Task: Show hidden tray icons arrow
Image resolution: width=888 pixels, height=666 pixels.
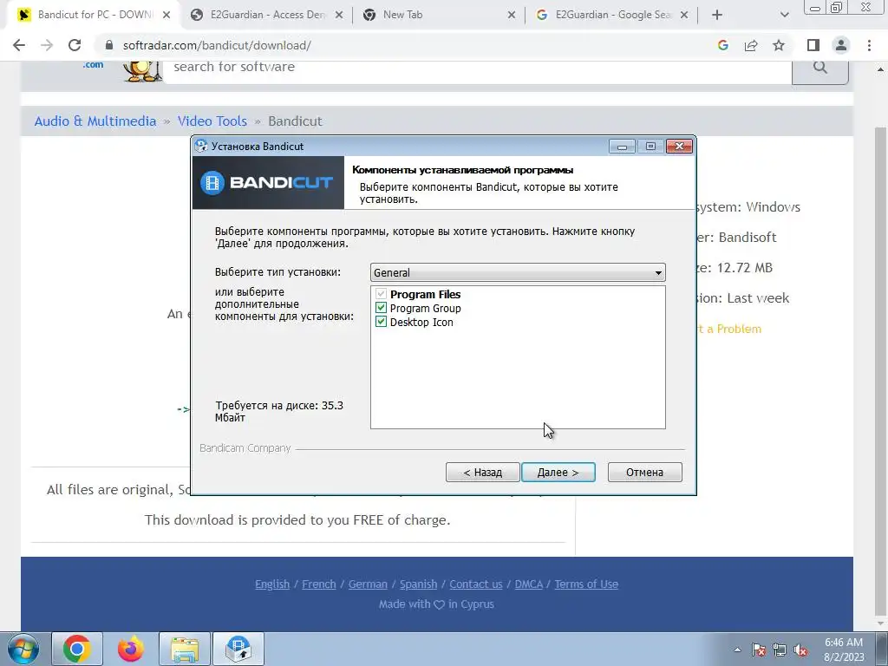Action: [737, 650]
